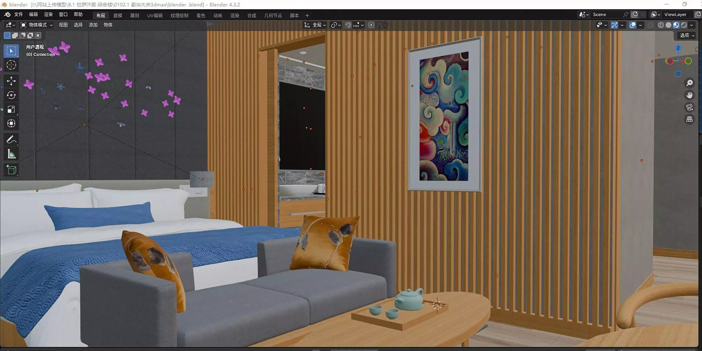The width and height of the screenshot is (702, 351).
Task: Open the 物体模式 mode dropdown
Action: [x=36, y=25]
